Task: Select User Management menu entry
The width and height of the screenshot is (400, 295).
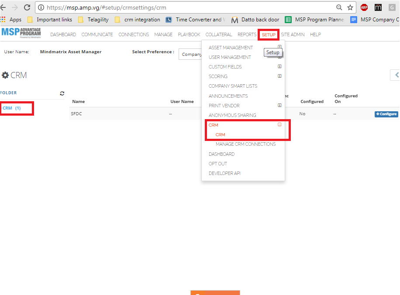Action: click(x=230, y=57)
